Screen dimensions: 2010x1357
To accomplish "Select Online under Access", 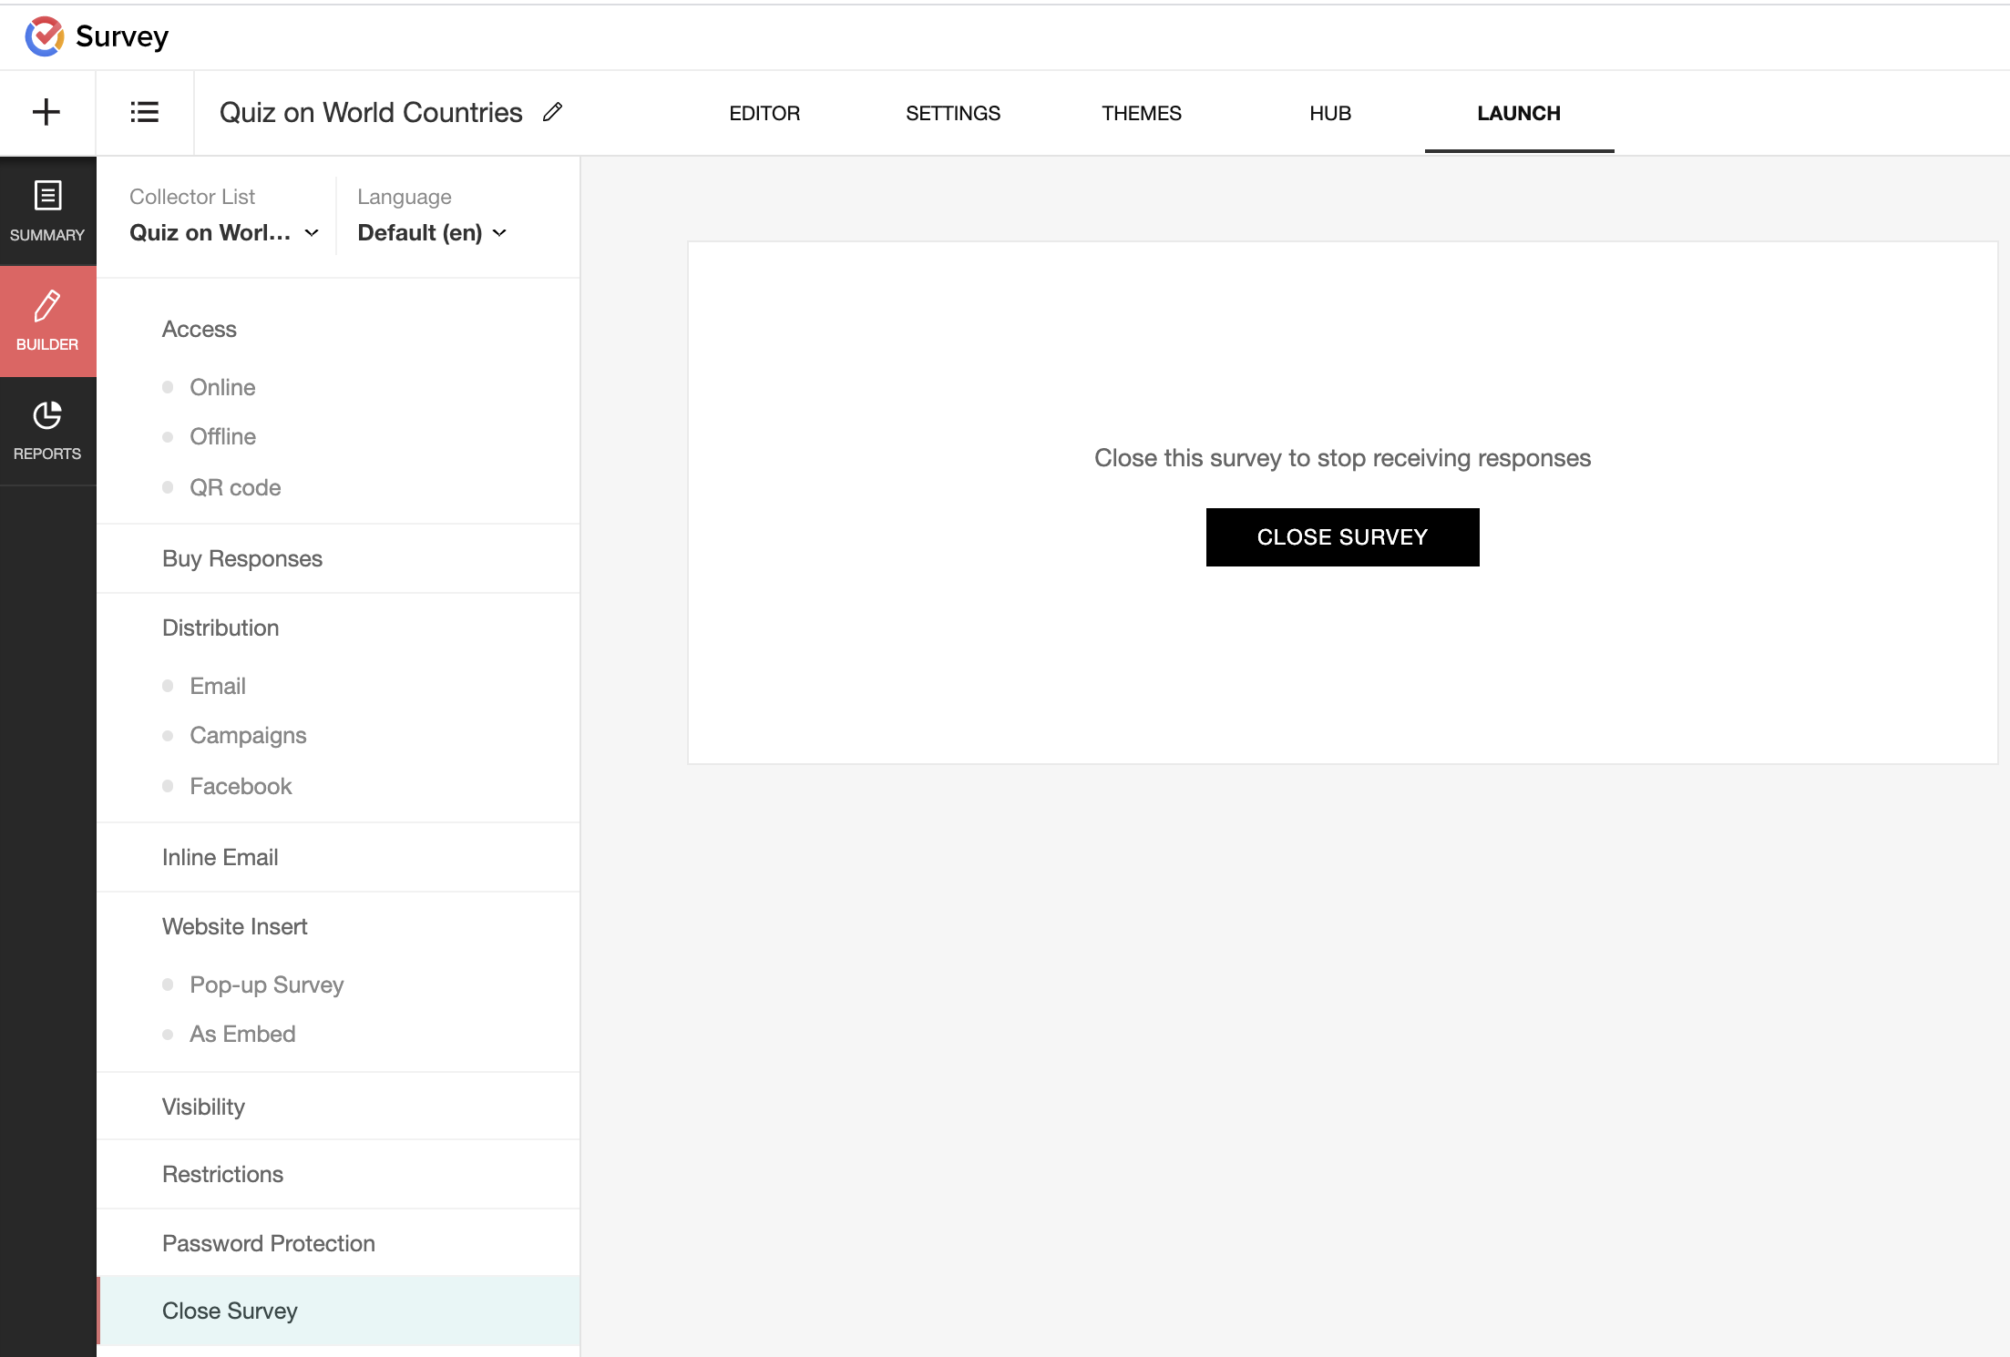I will pyautogui.click(x=222, y=387).
